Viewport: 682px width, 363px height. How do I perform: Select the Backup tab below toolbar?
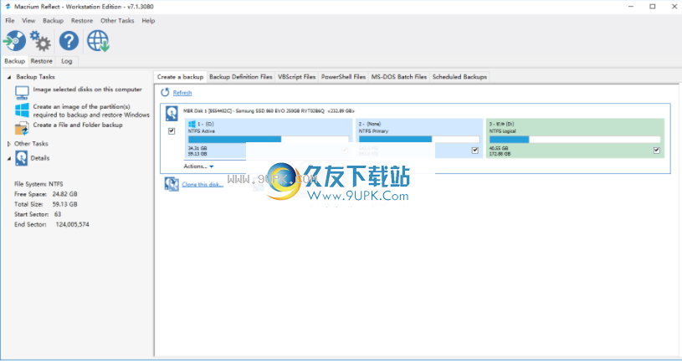pyautogui.click(x=14, y=61)
